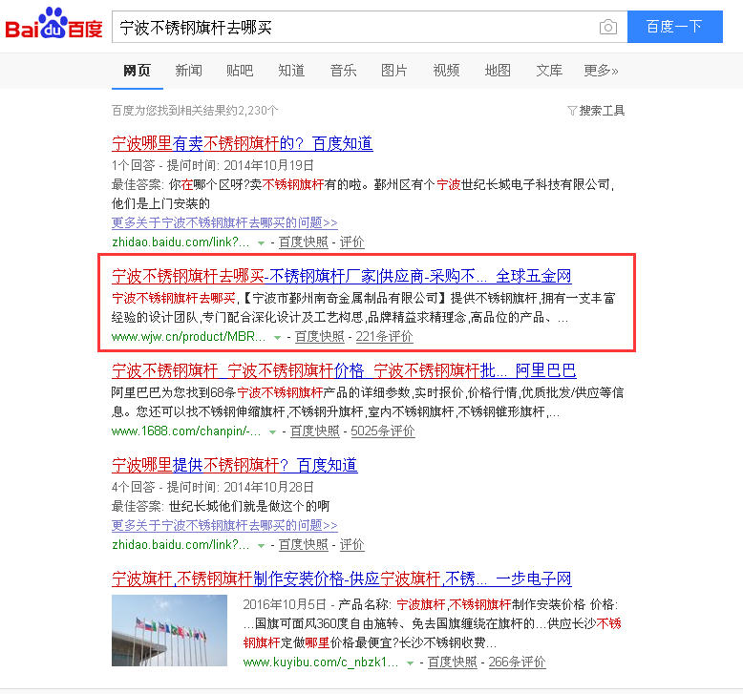Open the 一步电子网 result title
The image size is (743, 694).
point(342,578)
